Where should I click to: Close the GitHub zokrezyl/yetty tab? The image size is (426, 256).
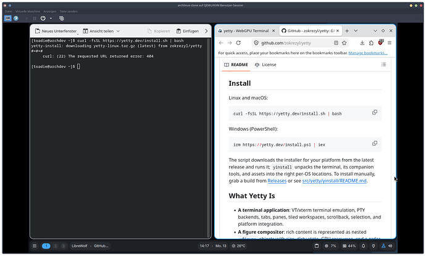click(338, 31)
